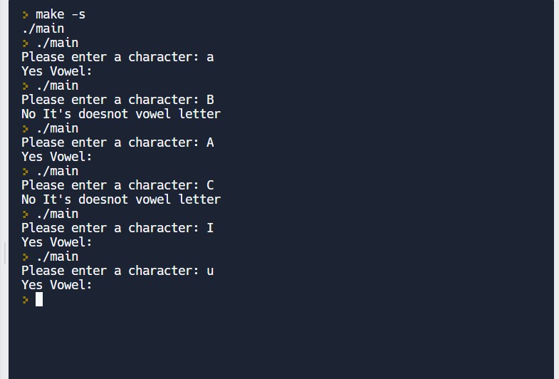The width and height of the screenshot is (559, 379).
Task: Click the input character 'B'
Action: tap(210, 100)
